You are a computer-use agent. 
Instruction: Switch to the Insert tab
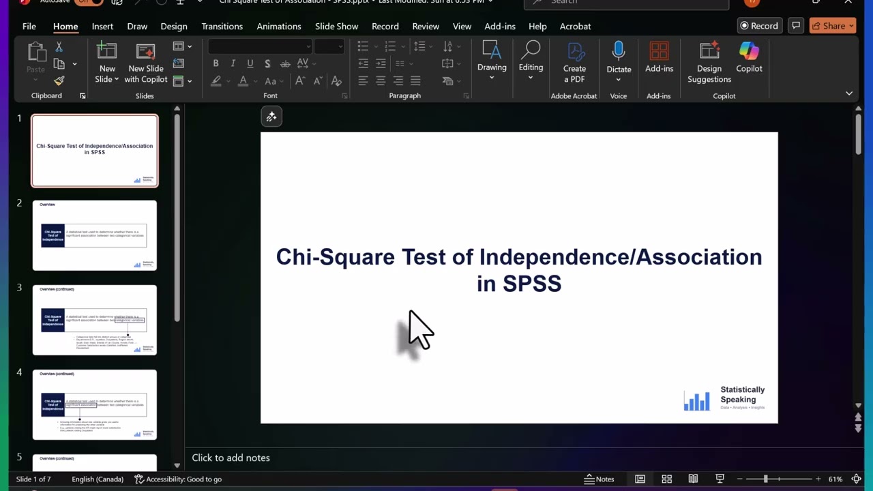[x=102, y=26]
